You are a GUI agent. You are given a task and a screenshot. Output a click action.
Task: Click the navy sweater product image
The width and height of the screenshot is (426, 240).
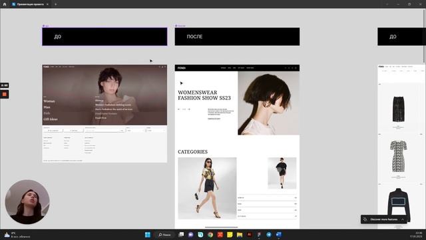click(399, 205)
